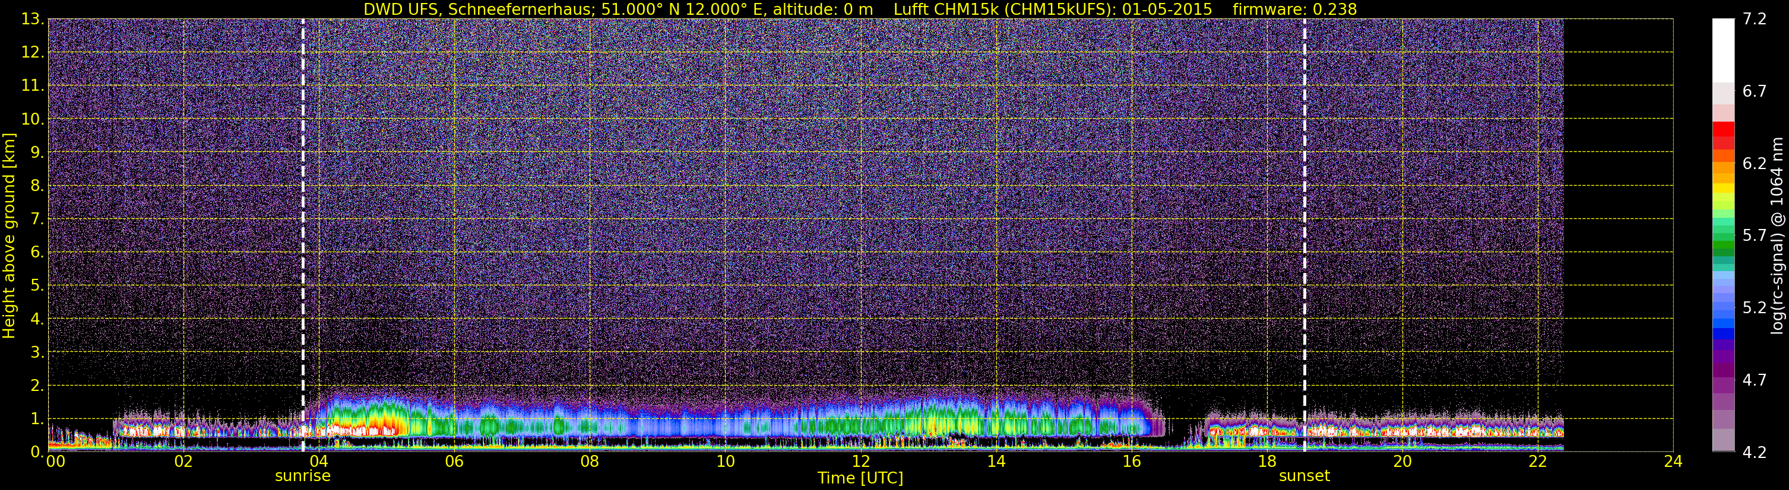
Task: Click the '04' time tick label
Action: (x=319, y=462)
